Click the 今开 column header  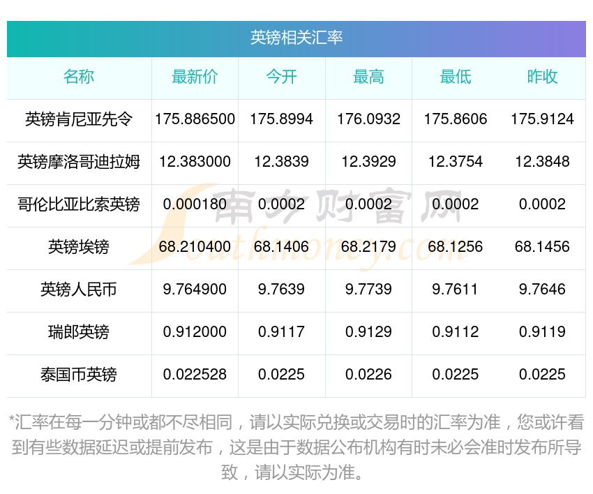pos(281,77)
